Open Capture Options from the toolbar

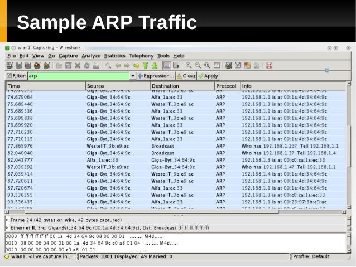(x=19, y=66)
